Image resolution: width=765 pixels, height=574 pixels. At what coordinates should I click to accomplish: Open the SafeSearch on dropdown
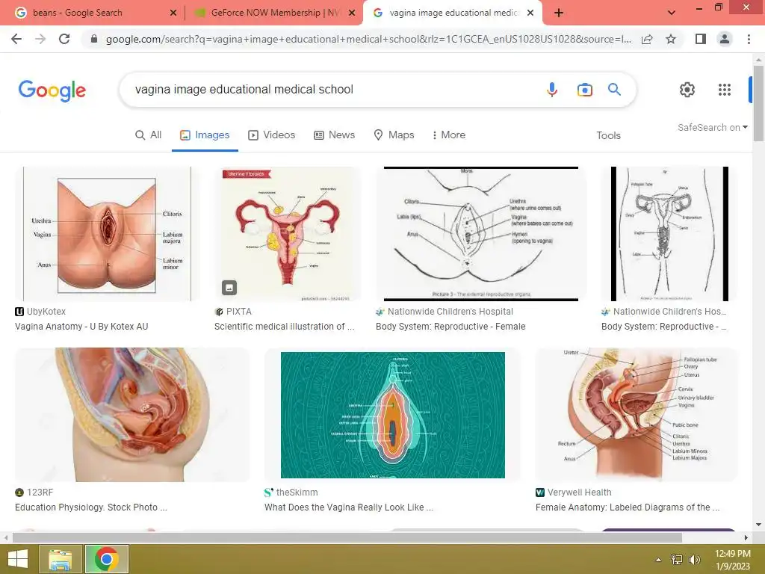(712, 127)
